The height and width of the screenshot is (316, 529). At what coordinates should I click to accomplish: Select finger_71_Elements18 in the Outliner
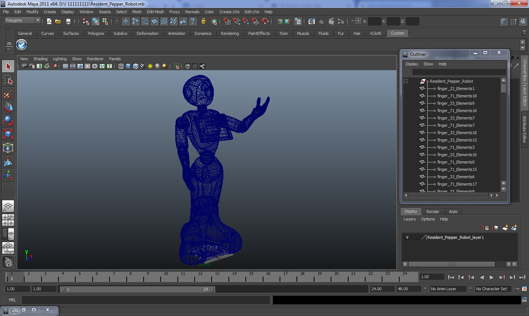coord(457,96)
